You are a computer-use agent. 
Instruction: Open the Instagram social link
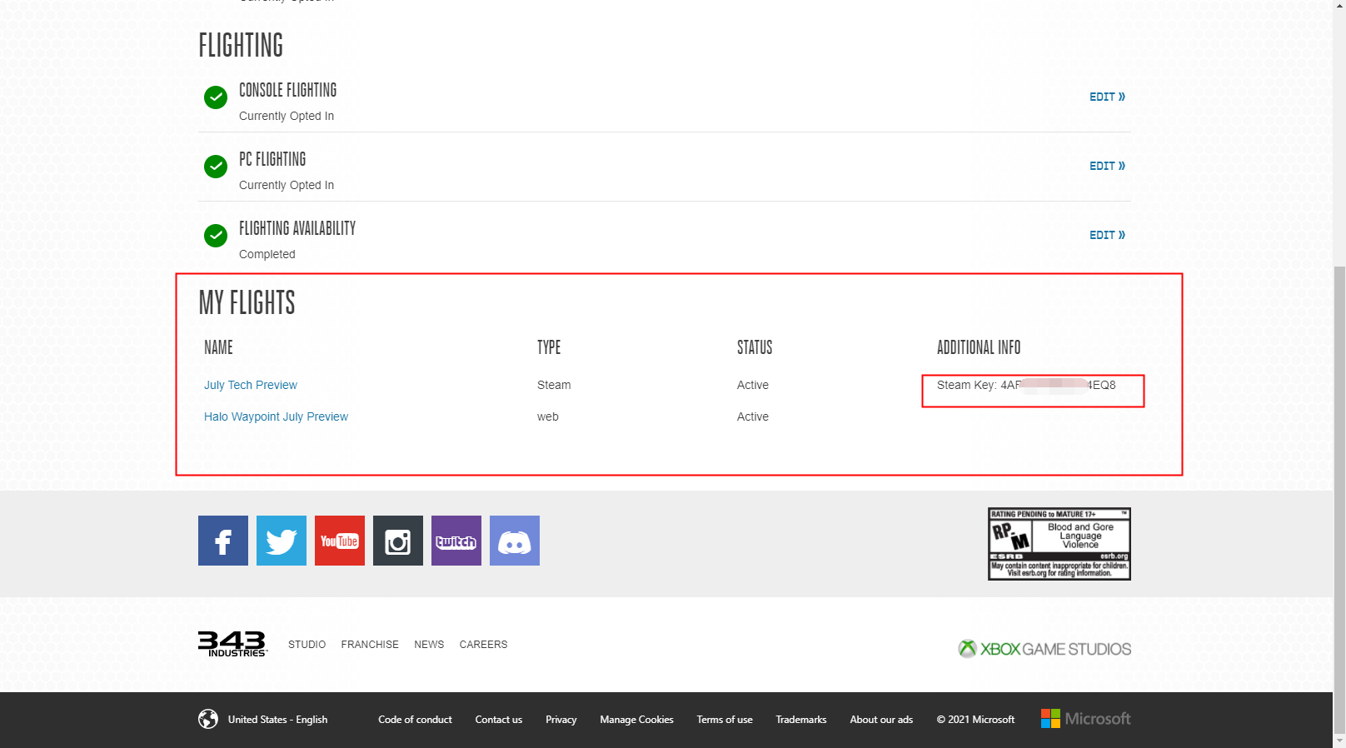tap(398, 541)
